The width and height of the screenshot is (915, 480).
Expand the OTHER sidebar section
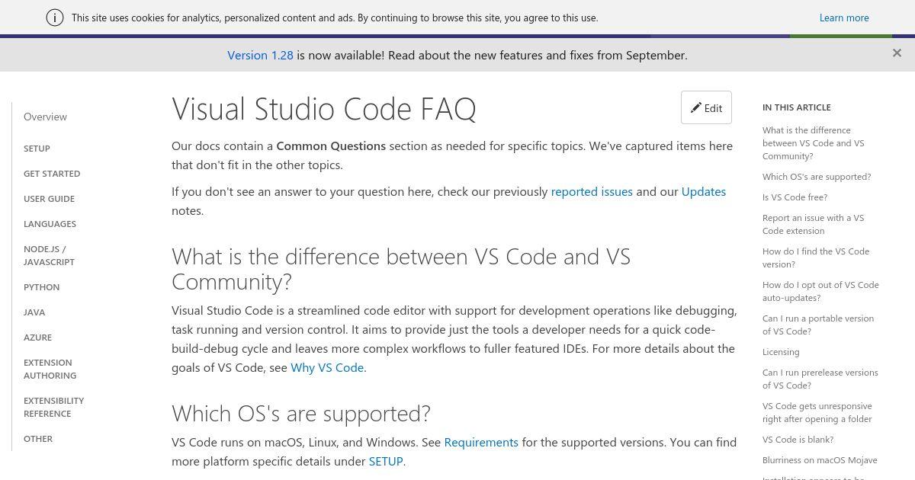pyautogui.click(x=38, y=439)
